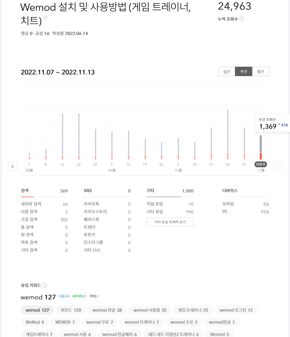Select keyword chip 레드 데드 리뎀션2 트레이너 6

click(173, 334)
